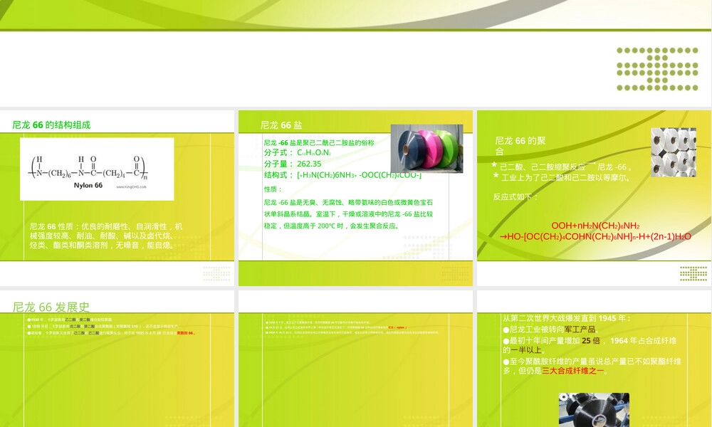Click the '1935 年初' bullet in the 发展史 slide
This screenshot has width=712, height=427.
pyautogui.click(x=104, y=326)
